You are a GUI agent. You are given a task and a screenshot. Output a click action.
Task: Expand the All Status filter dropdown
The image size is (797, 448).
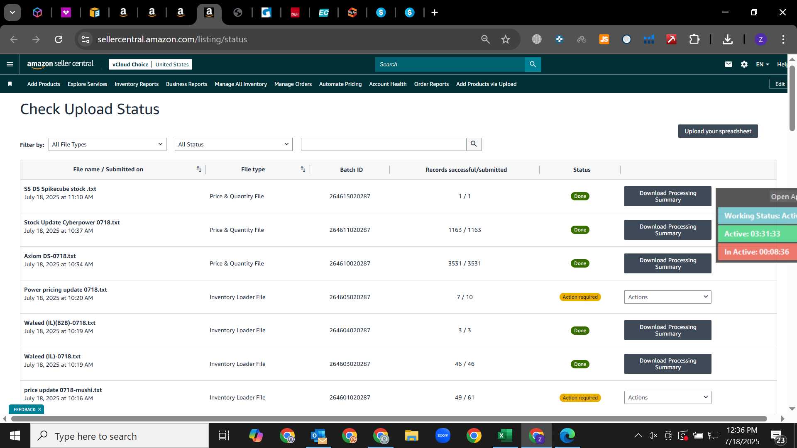pos(233,144)
